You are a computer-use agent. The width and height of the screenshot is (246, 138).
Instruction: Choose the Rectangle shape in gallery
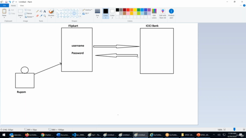pyautogui.click(x=68, y=10)
